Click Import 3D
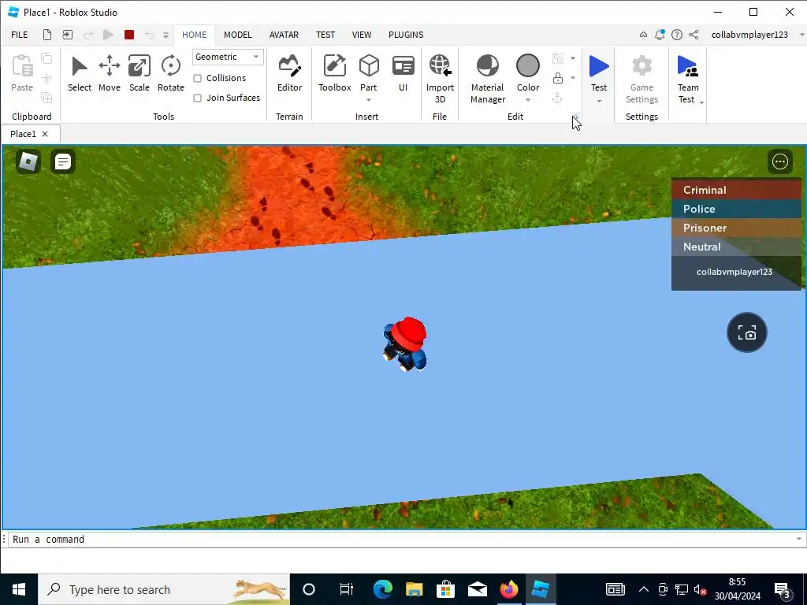807x605 pixels. pyautogui.click(x=440, y=79)
